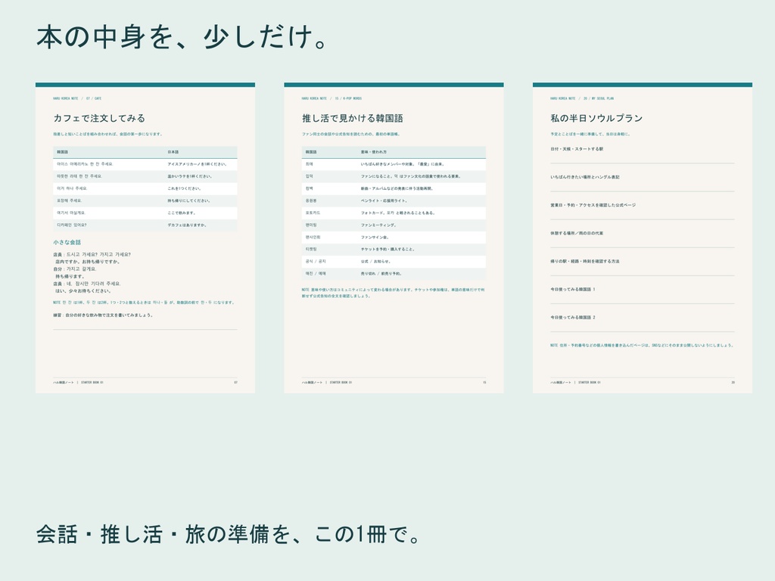Click the breadcrumb HARU KOREA NOTE / 07 / CAFE

tap(78, 98)
